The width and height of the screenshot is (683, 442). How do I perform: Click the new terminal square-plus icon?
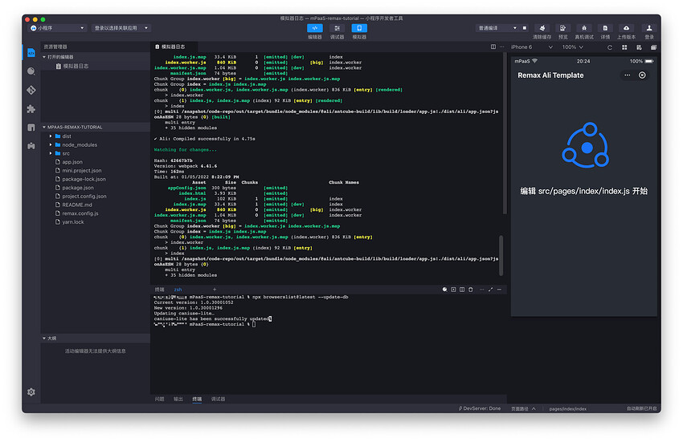pos(453,290)
